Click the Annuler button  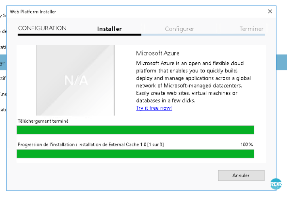click(241, 175)
